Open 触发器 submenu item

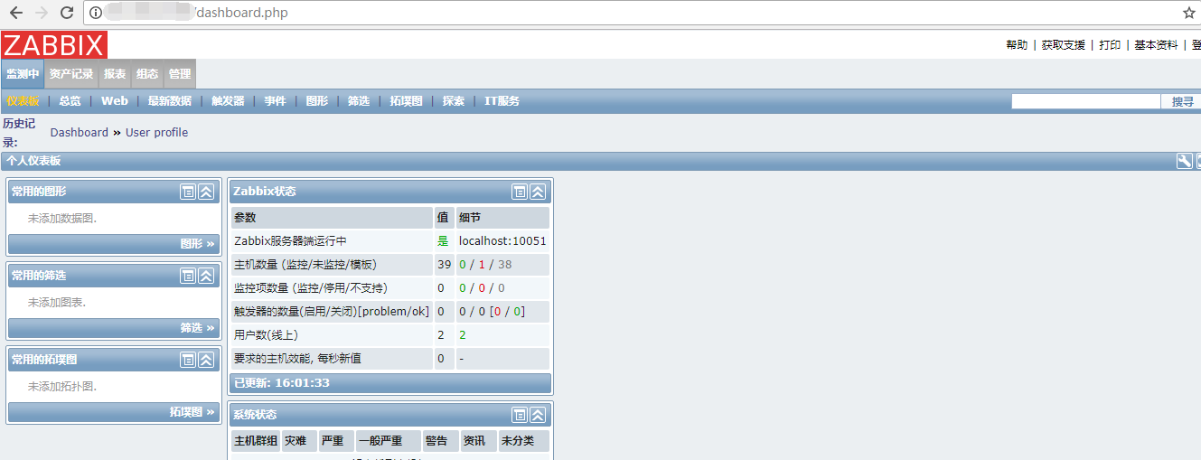click(228, 101)
